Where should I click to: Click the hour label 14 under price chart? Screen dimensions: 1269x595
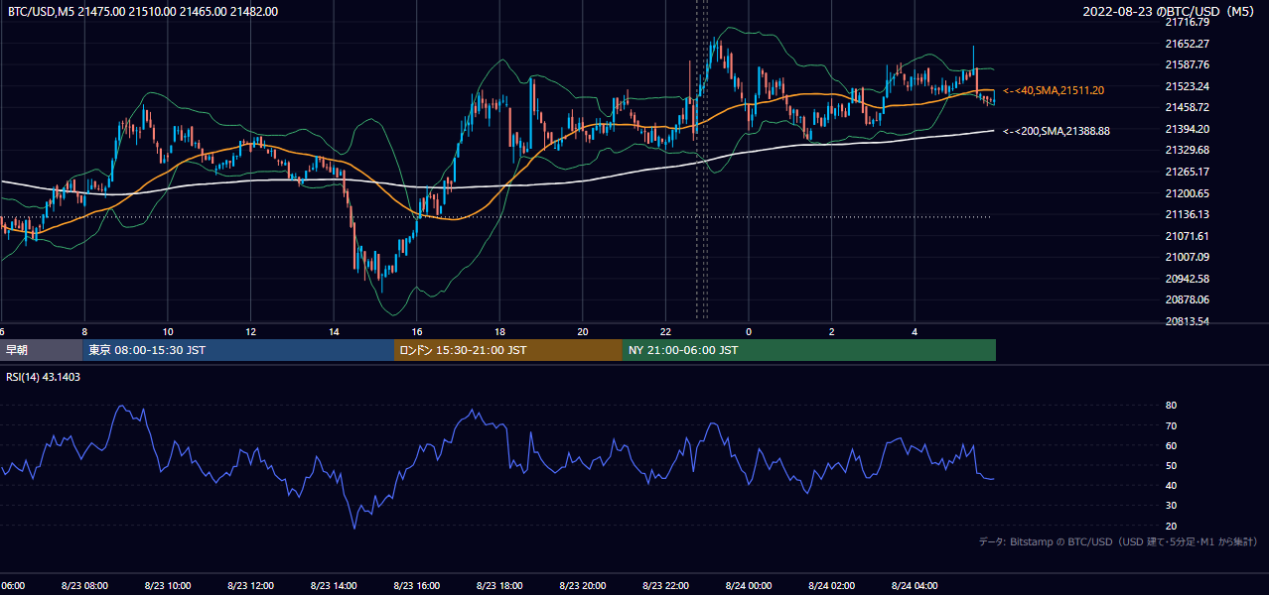(334, 332)
